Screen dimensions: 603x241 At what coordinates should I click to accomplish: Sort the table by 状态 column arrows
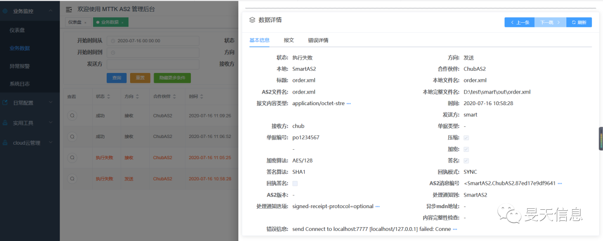pyautogui.click(x=109, y=96)
